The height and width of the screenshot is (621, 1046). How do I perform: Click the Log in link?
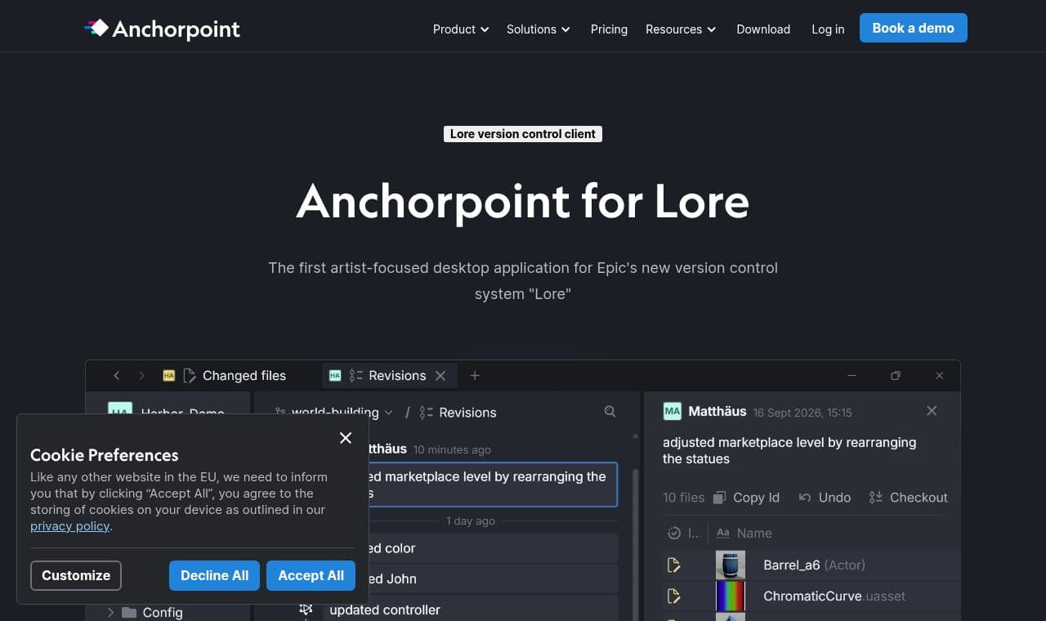(828, 29)
